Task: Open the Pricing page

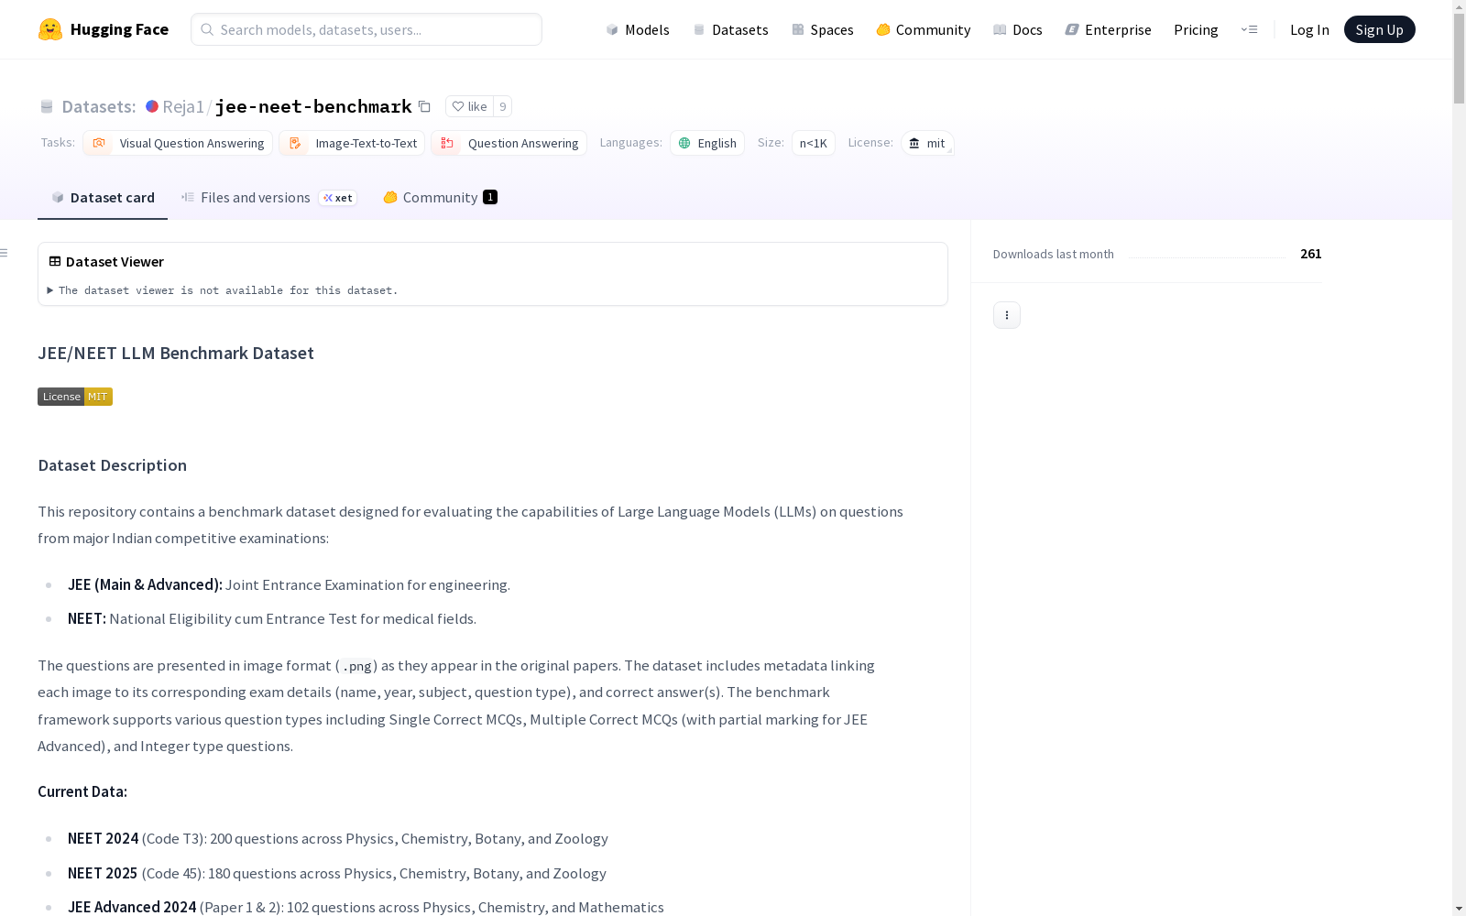Action: [x=1196, y=29]
